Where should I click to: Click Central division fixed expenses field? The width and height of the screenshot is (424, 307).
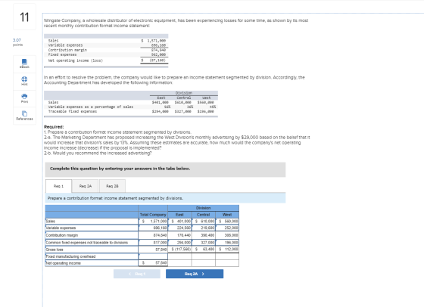click(204, 243)
